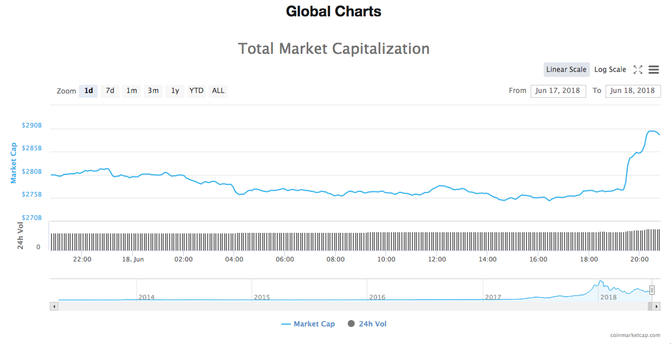Zoom the chart to 1y

[174, 91]
